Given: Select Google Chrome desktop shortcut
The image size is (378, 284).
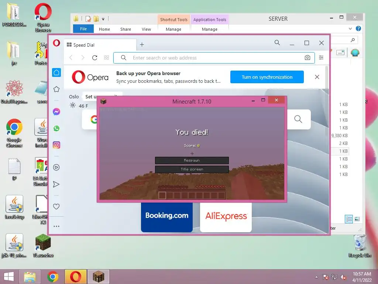Looking at the screenshot, I should [14, 133].
